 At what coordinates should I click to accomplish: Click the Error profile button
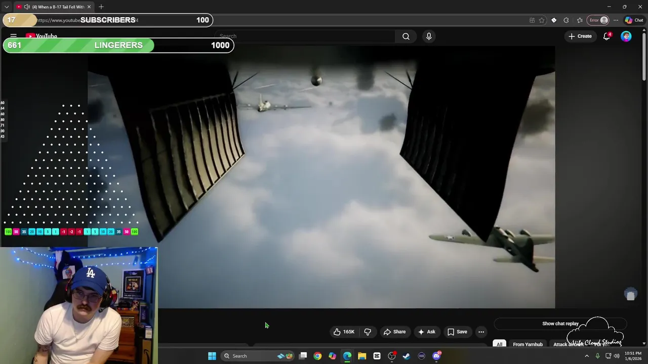(x=598, y=20)
